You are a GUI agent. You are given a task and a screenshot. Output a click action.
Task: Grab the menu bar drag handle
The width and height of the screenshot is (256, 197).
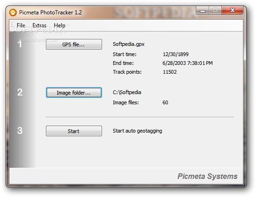point(12,25)
